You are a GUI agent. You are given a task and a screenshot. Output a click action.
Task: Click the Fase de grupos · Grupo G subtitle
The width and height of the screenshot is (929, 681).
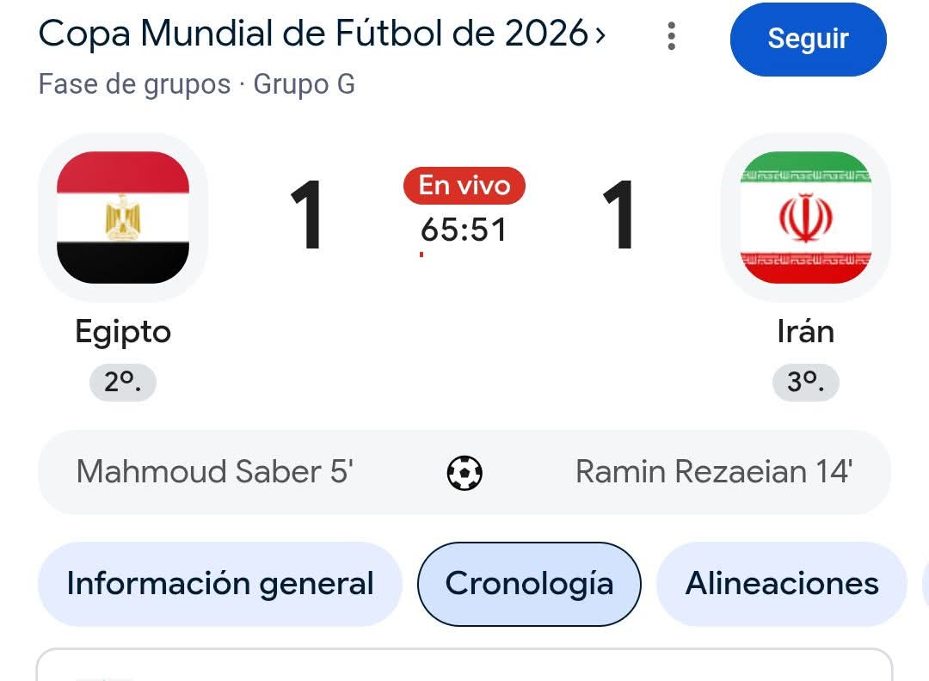(x=197, y=84)
